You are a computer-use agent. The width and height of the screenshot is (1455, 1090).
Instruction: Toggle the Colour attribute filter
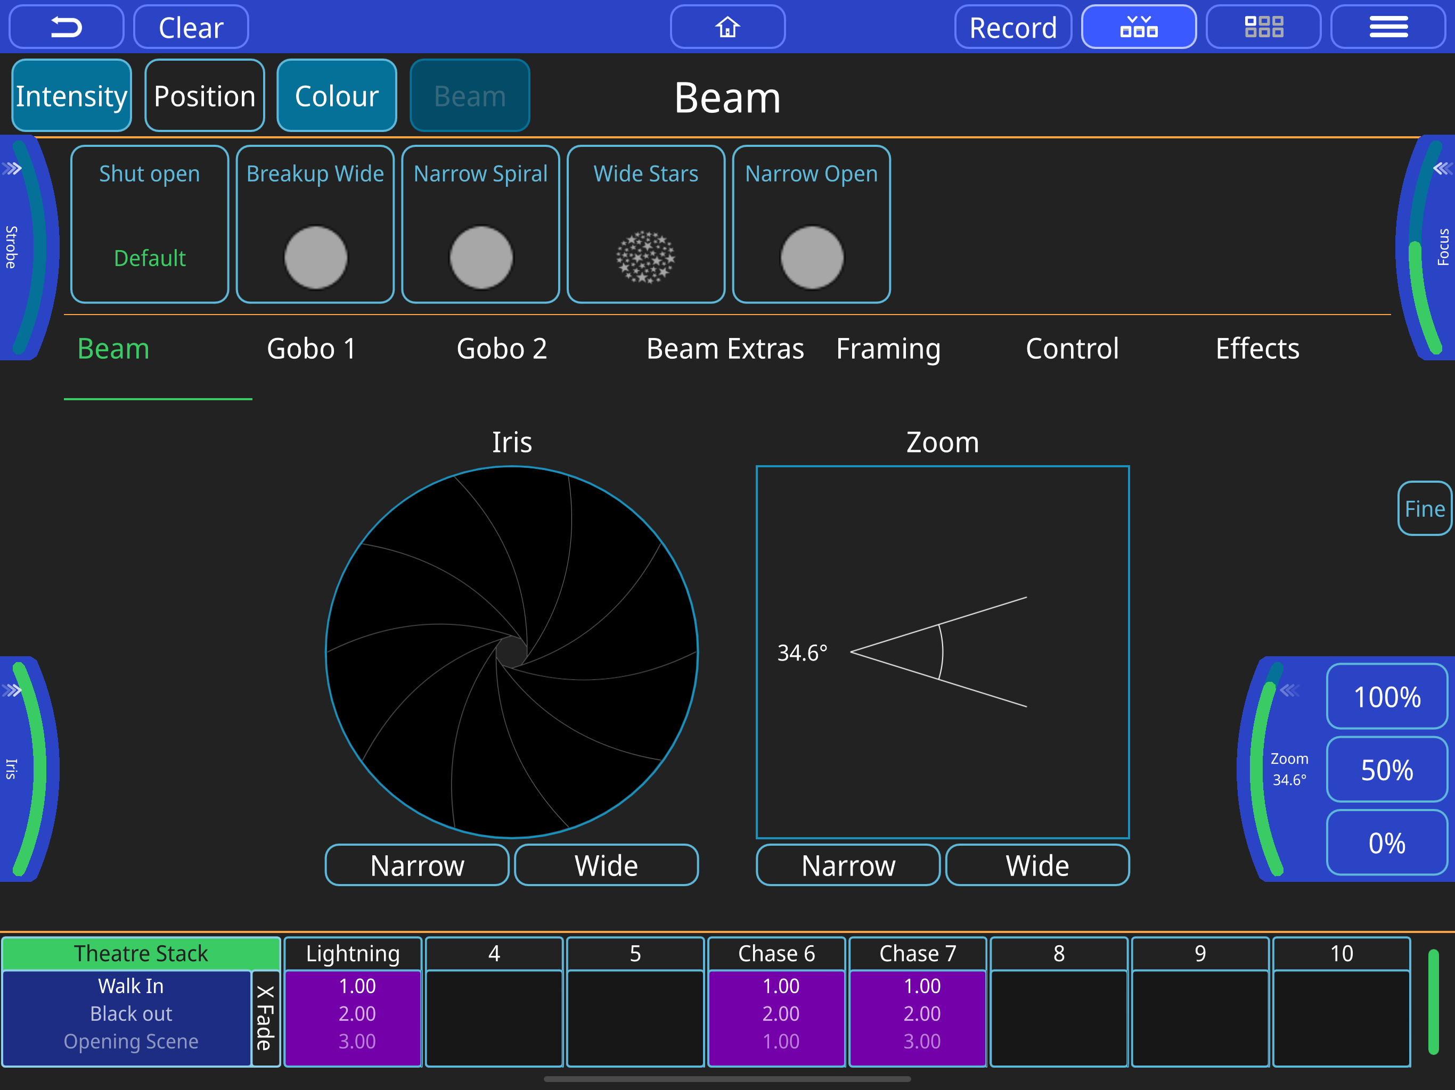[337, 96]
